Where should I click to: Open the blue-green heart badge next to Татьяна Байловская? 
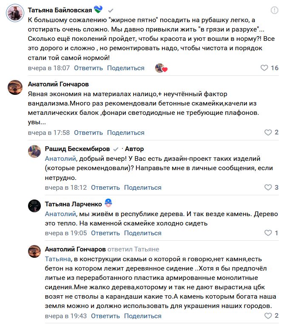98,9
